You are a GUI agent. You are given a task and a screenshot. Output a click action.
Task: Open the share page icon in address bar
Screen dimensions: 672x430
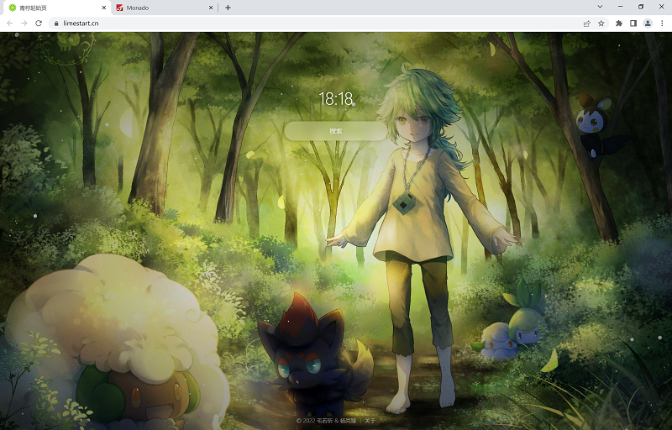(586, 24)
